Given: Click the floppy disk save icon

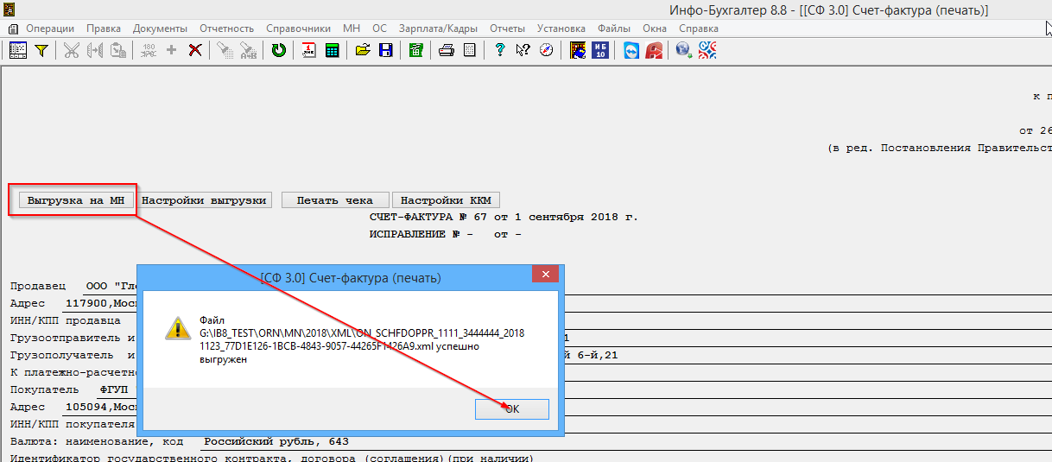Looking at the screenshot, I should pos(385,50).
